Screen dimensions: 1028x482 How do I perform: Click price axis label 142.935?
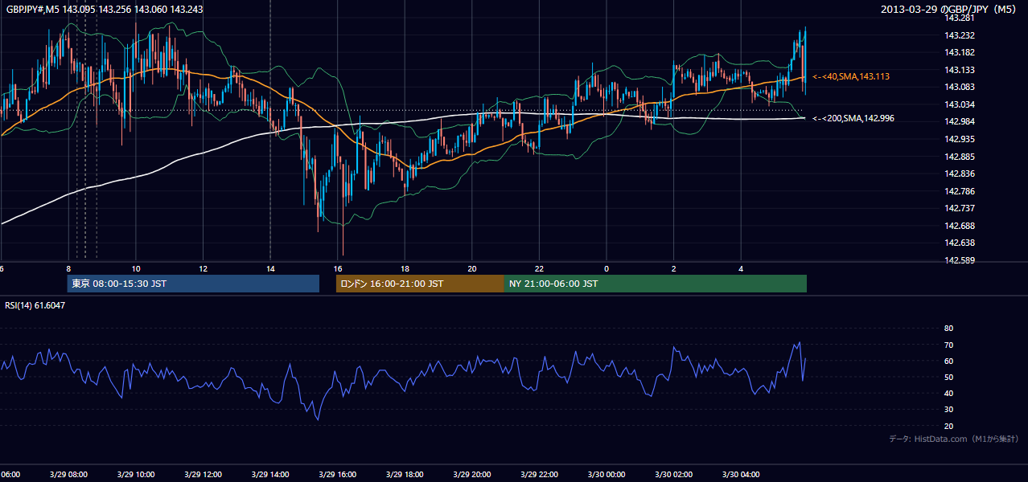959,139
